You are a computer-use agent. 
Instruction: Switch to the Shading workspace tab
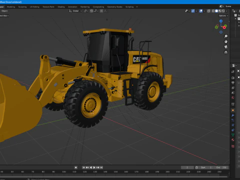click(x=61, y=7)
